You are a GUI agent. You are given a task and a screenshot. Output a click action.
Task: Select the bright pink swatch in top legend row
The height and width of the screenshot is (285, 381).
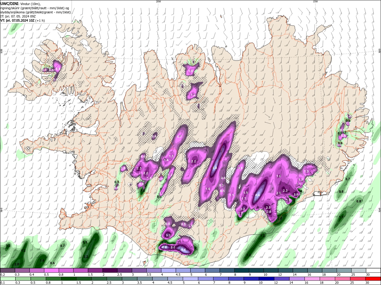(51, 270)
